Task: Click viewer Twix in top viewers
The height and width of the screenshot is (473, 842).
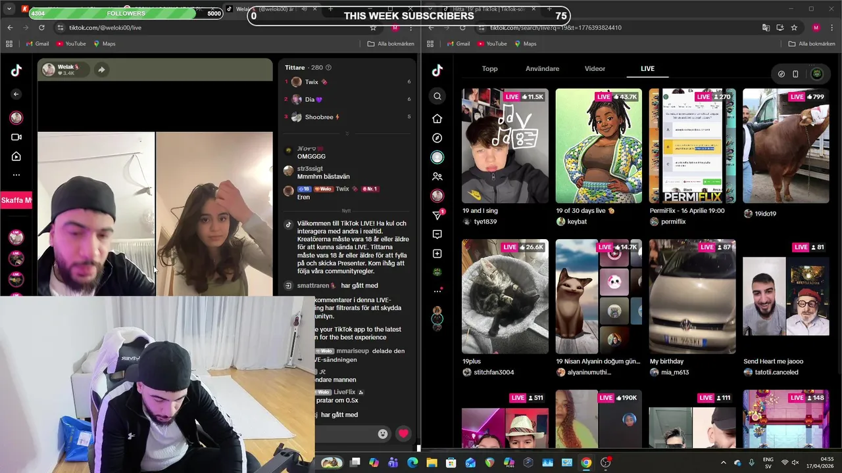Action: [312, 82]
